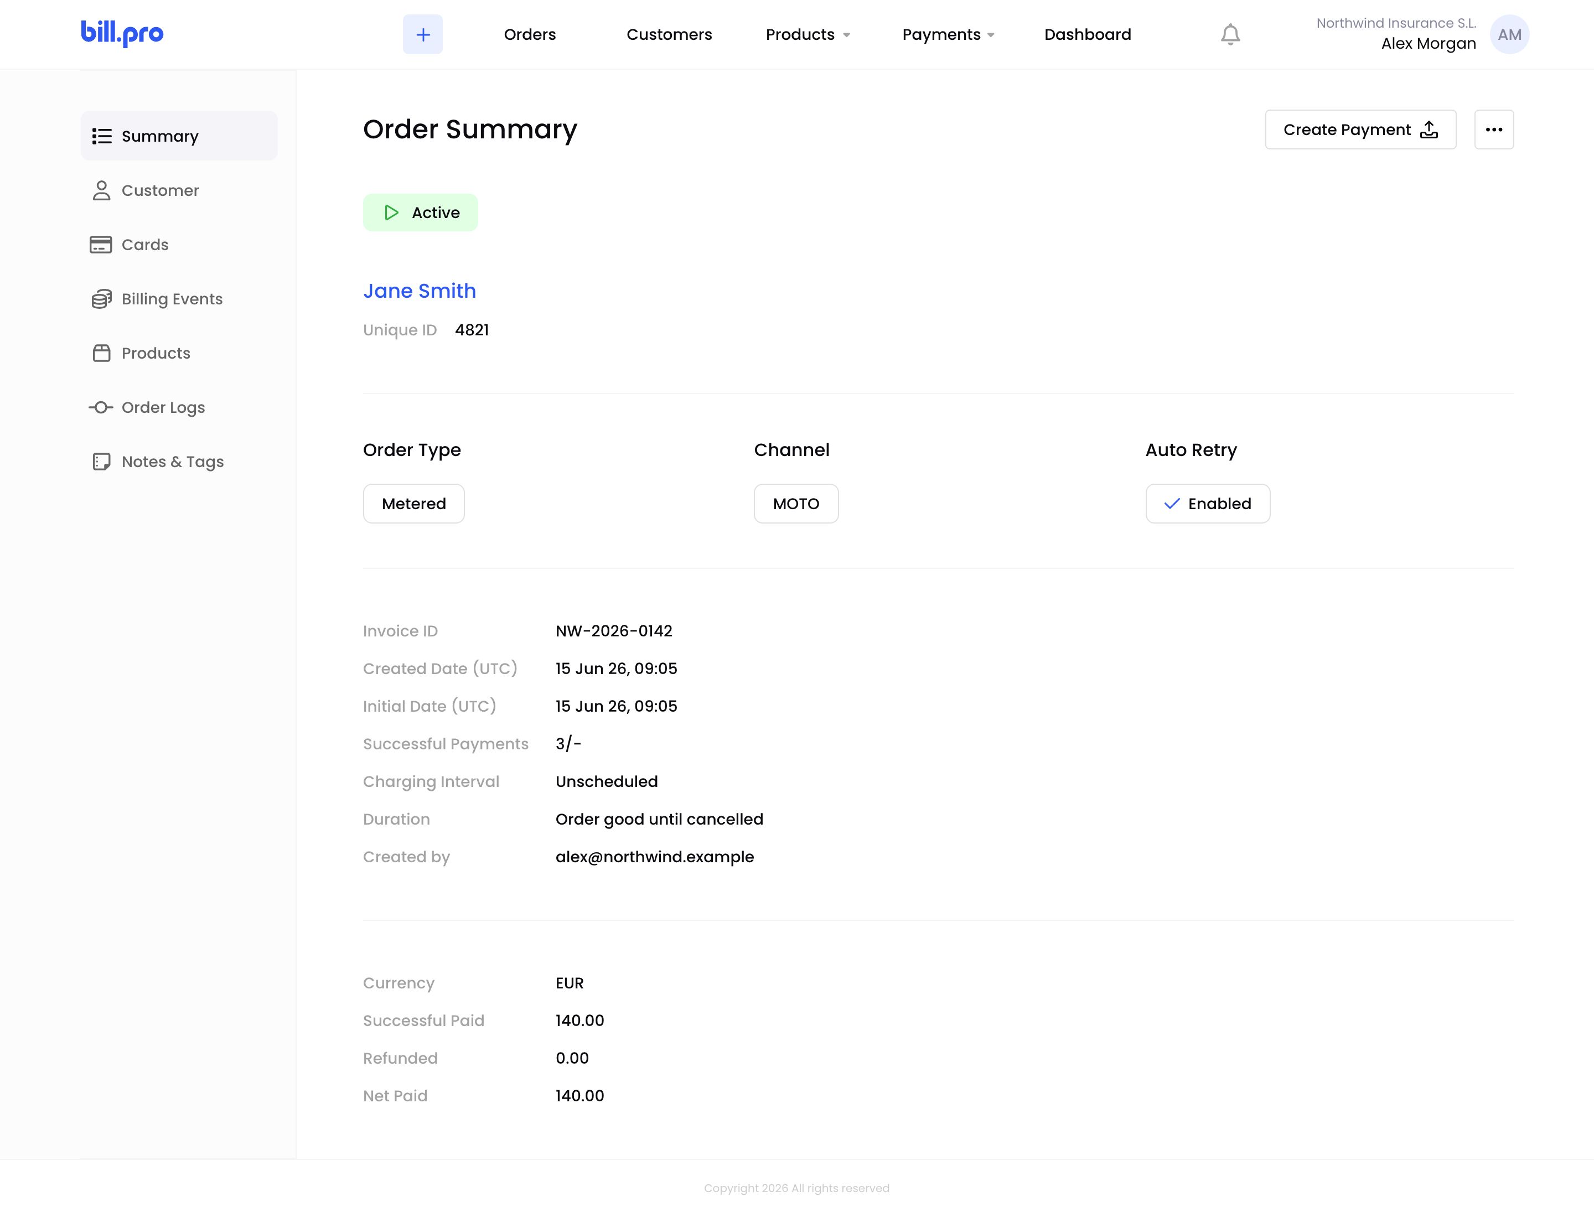The width and height of the screenshot is (1594, 1212).
Task: Click Northwind Insurance S.L. company name
Action: pyautogui.click(x=1396, y=23)
